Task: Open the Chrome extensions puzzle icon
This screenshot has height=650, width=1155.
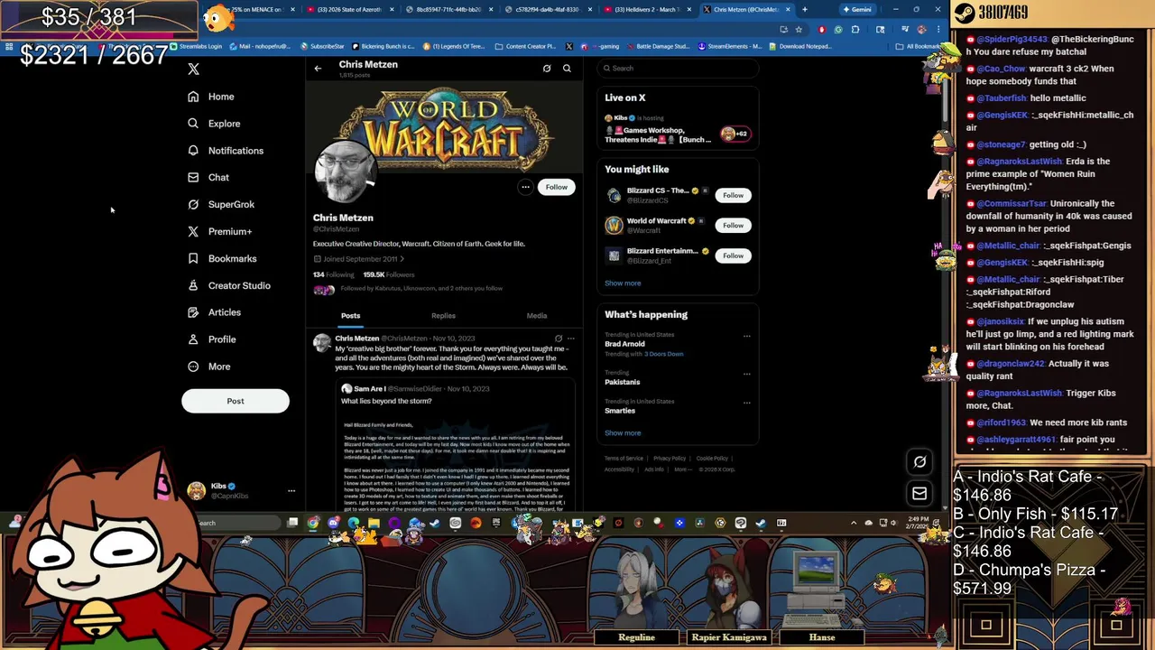Action: point(855,29)
